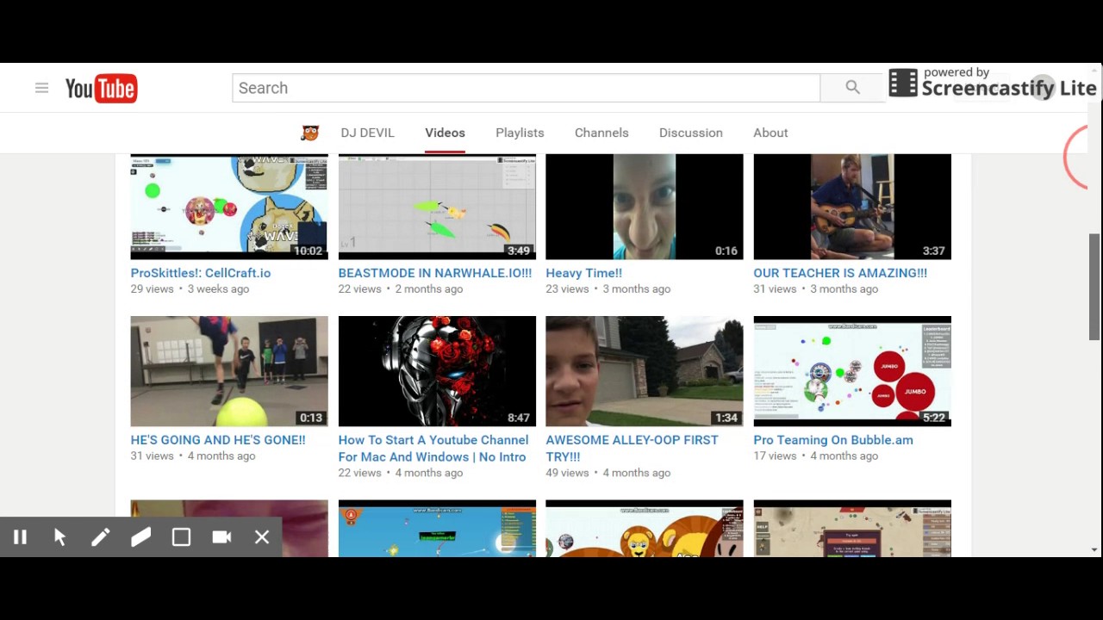The width and height of the screenshot is (1103, 620).
Task: Click the BEASTMODE IN NARWHALE.IO!!! title
Action: (x=435, y=273)
